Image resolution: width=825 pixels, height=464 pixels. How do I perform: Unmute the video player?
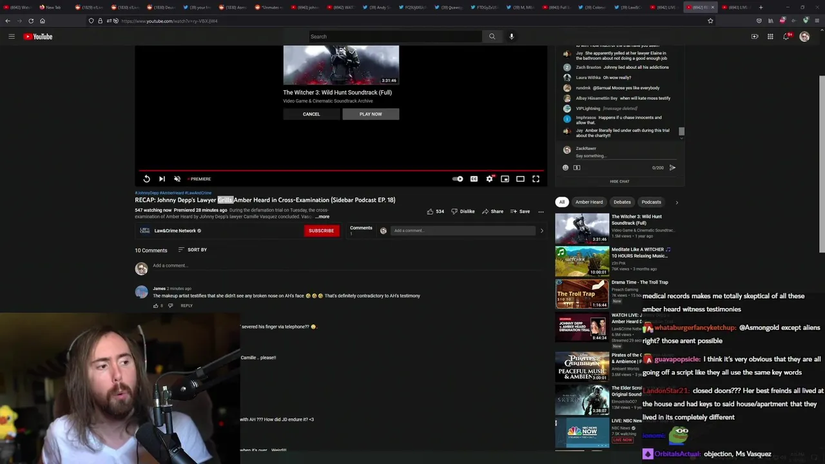177,179
